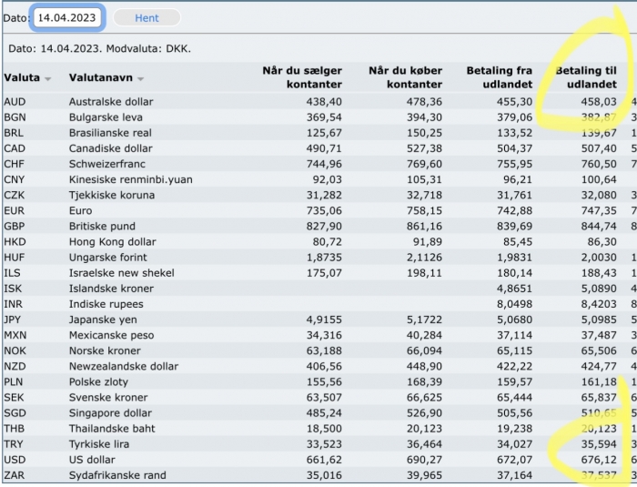Viewport: 637px width, 487px height.
Task: Click the value 32,718 in CZK row
Action: tap(424, 195)
